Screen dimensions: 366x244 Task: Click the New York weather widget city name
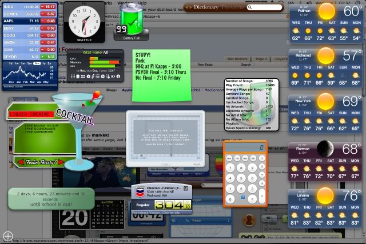pos(303,101)
